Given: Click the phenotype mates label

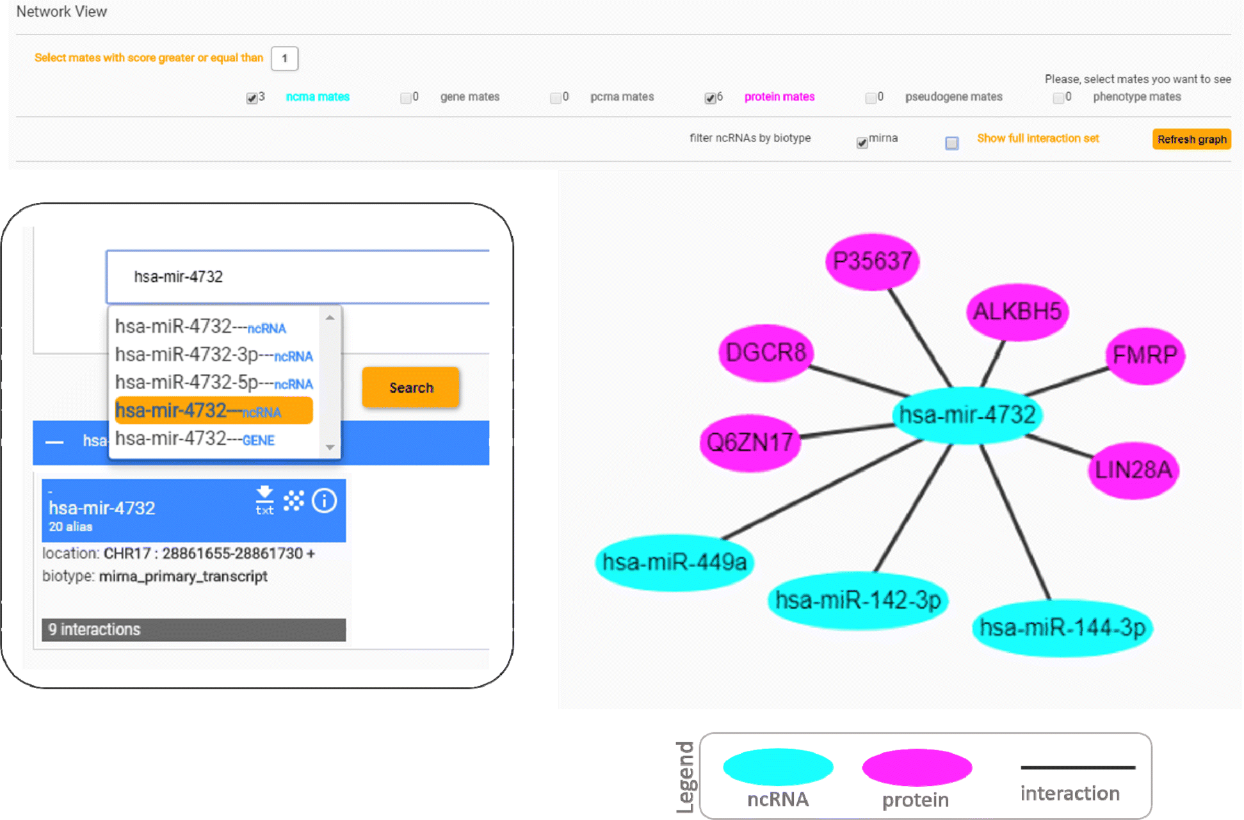Looking at the screenshot, I should tap(1136, 97).
